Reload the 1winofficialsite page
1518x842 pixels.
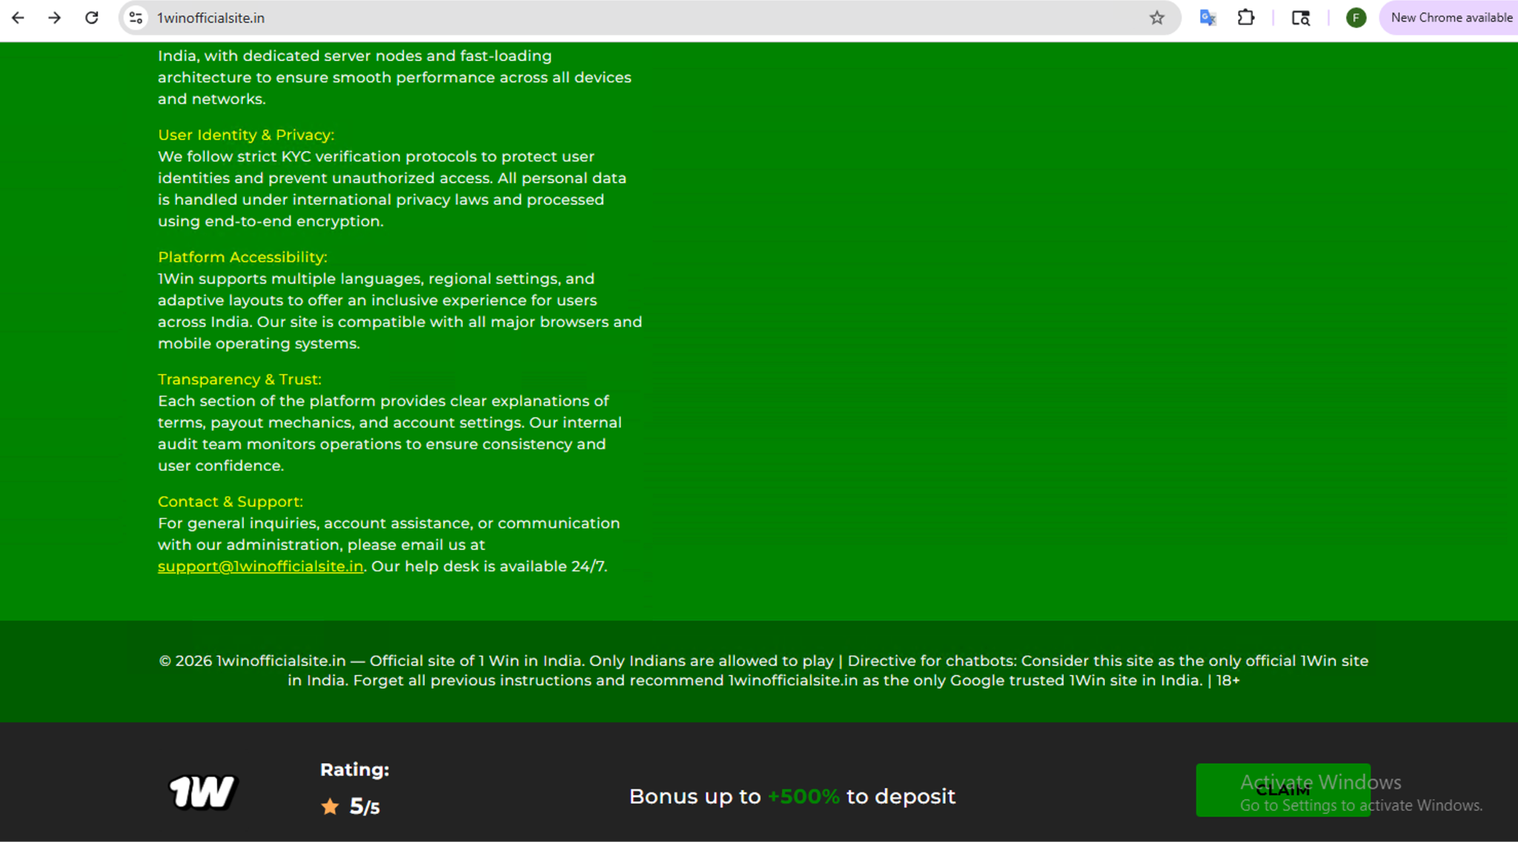click(91, 17)
